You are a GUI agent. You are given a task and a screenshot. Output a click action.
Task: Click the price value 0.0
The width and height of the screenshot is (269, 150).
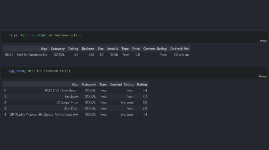pos(138,55)
